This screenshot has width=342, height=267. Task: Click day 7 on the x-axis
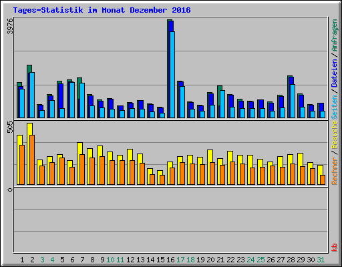point(82,260)
